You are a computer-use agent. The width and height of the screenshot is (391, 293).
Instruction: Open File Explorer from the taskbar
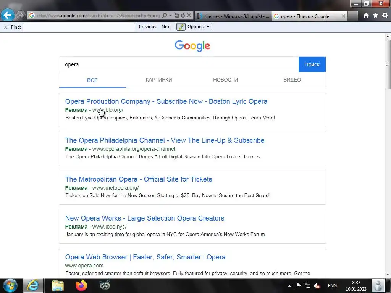58,285
